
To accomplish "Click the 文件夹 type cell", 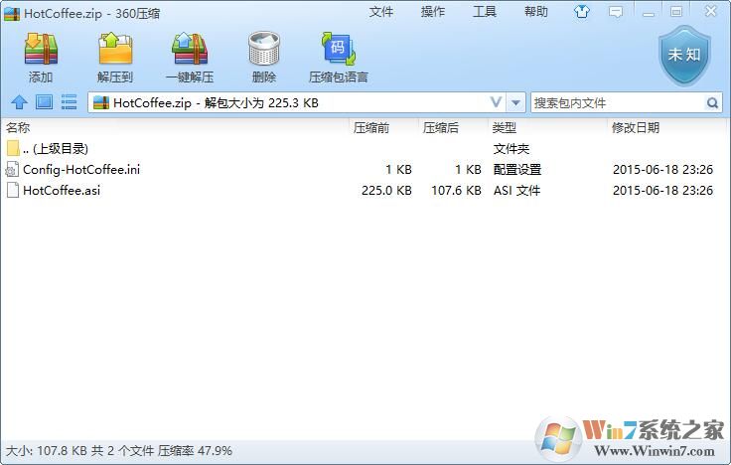I will click(512, 149).
